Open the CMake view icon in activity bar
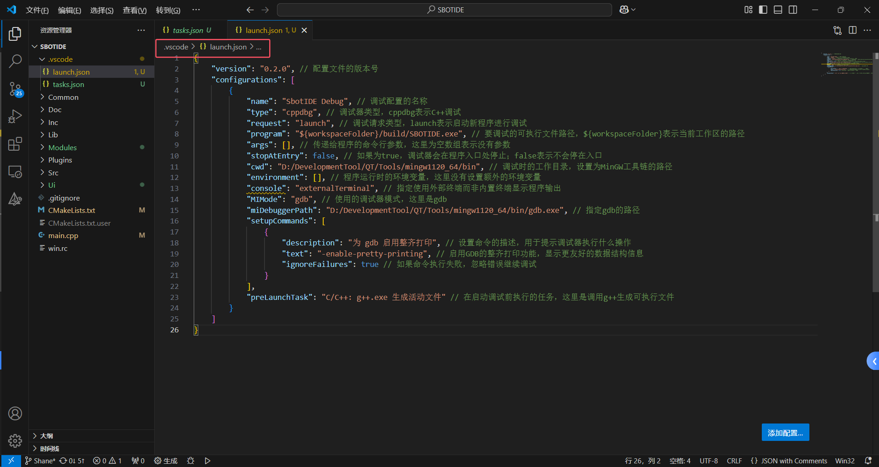Screen dimensions: 879x467 (x=15, y=199)
